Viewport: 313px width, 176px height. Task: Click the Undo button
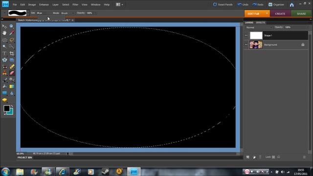tap(243, 4)
